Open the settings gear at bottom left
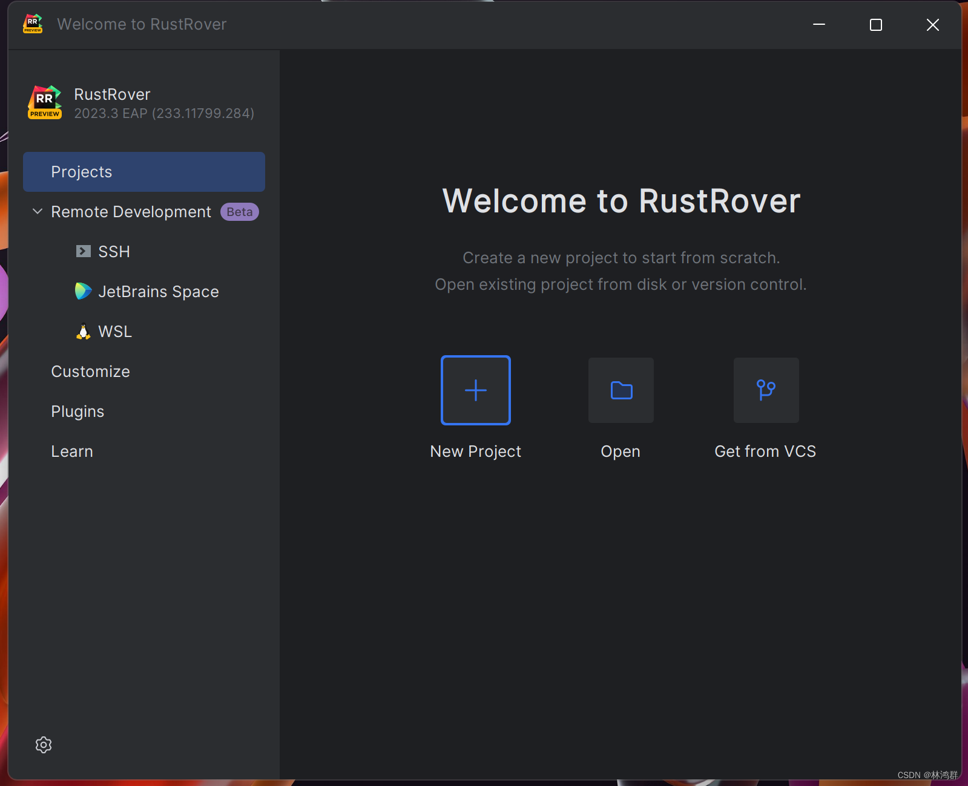 (44, 745)
